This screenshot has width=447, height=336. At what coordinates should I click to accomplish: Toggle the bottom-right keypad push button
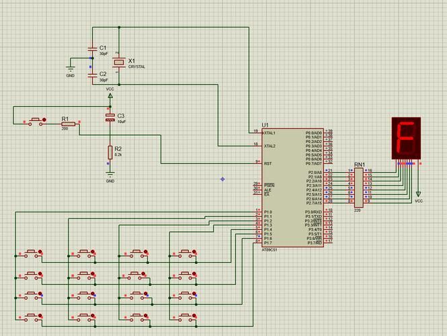[186, 317]
